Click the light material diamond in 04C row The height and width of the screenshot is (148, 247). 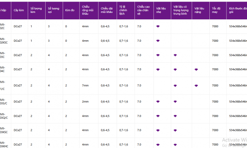158,69
